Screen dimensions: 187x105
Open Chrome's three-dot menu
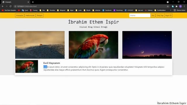click(184, 6)
